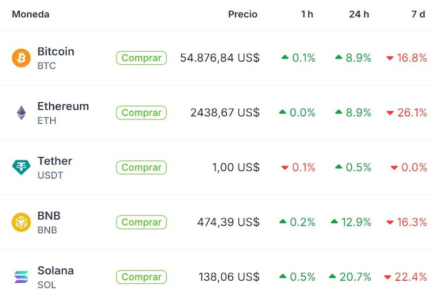Sort by 24 h change column
This screenshot has width=433, height=293.
[359, 15]
